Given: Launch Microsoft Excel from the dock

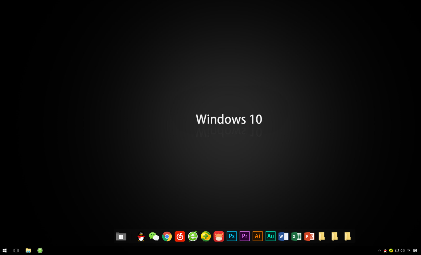Looking at the screenshot, I should coord(296,236).
